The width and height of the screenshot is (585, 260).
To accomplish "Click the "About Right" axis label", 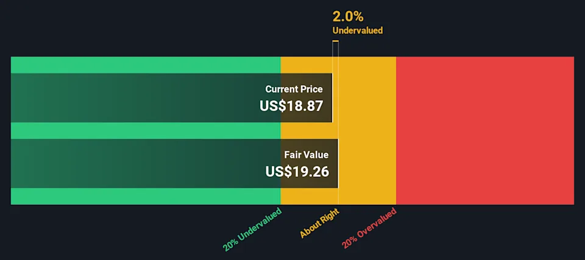I will [319, 223].
